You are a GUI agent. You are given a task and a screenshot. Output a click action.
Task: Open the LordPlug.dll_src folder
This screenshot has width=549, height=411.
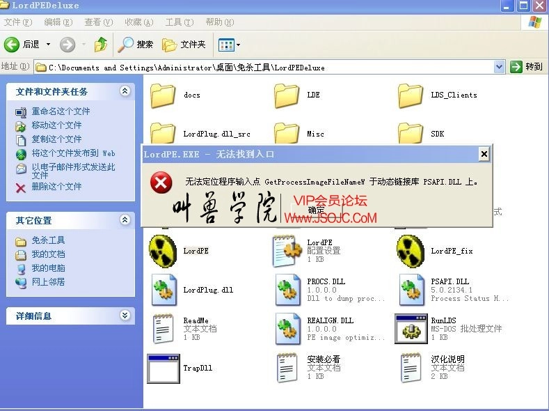(x=163, y=133)
